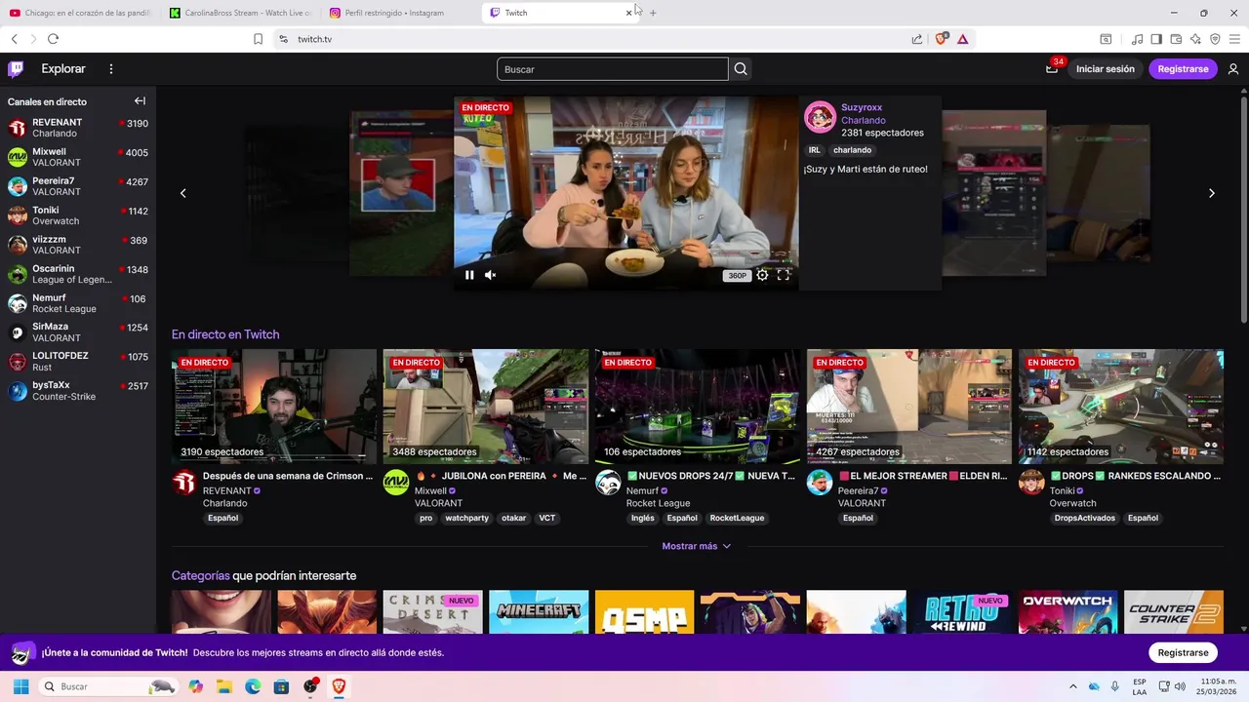Open viizzzm channel in sidebar
Image resolution: width=1249 pixels, height=702 pixels.
[78, 245]
